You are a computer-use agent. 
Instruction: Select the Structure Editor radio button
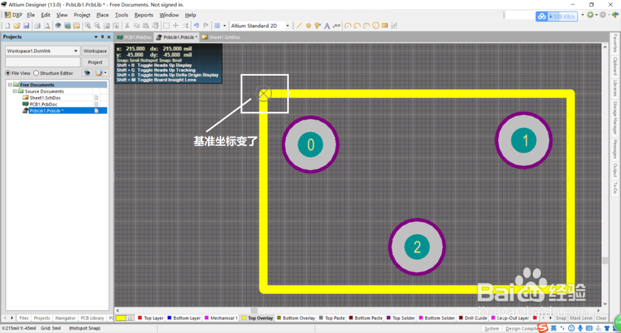pos(37,73)
